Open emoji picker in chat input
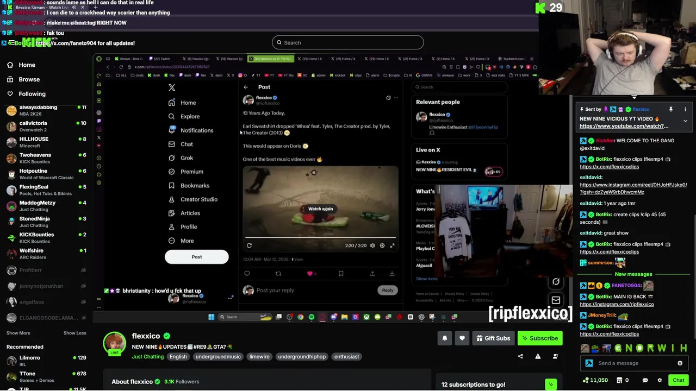 [x=680, y=363]
